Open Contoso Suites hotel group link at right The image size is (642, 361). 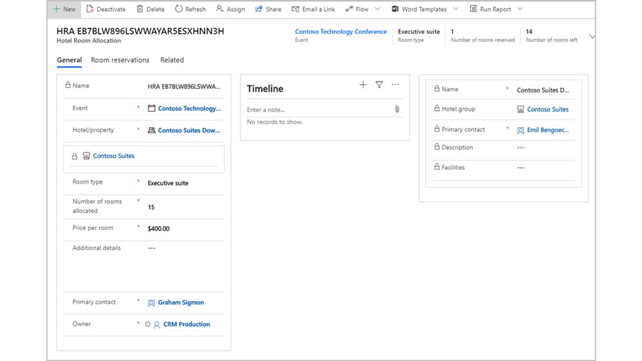point(547,109)
